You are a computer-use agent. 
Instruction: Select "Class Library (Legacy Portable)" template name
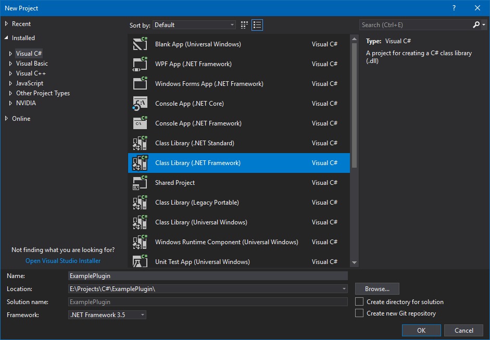197,203
